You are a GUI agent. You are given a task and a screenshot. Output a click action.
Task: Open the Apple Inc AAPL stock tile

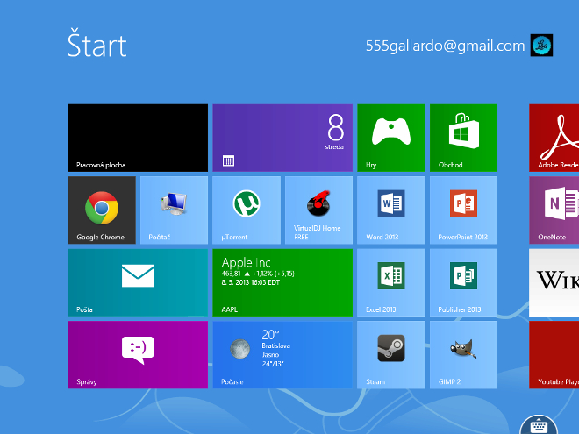click(x=282, y=282)
